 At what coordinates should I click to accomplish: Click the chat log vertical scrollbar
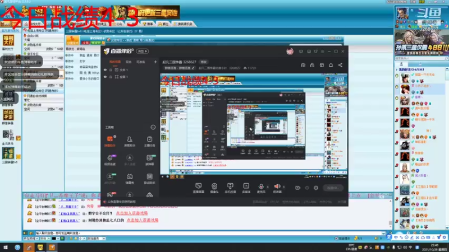(x=390, y=213)
